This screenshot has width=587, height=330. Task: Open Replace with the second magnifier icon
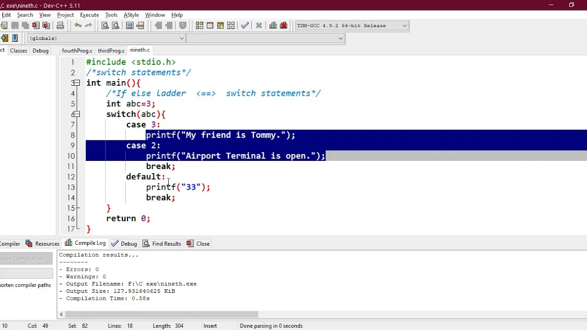(116, 26)
